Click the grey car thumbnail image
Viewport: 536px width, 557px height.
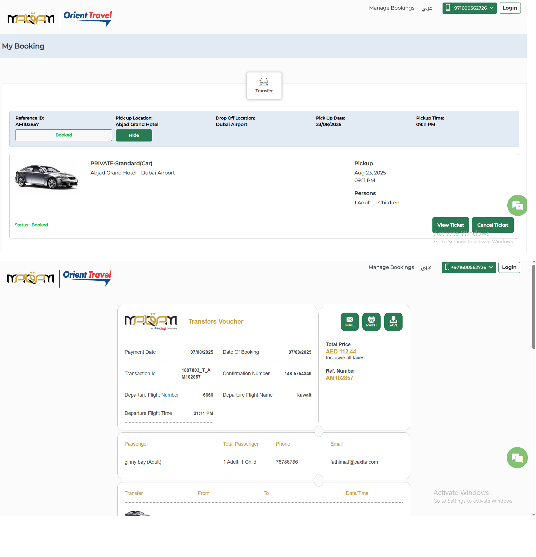click(x=46, y=177)
